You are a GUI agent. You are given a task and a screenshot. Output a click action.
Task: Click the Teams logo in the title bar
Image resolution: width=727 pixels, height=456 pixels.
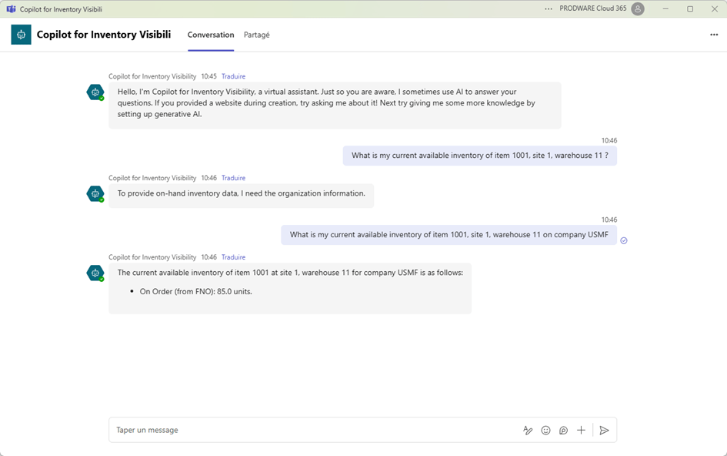click(10, 9)
